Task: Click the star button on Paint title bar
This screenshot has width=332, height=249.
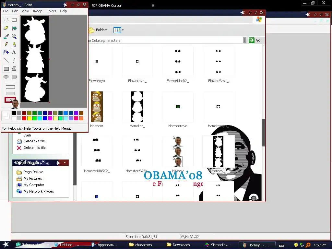Action: coord(65,5)
